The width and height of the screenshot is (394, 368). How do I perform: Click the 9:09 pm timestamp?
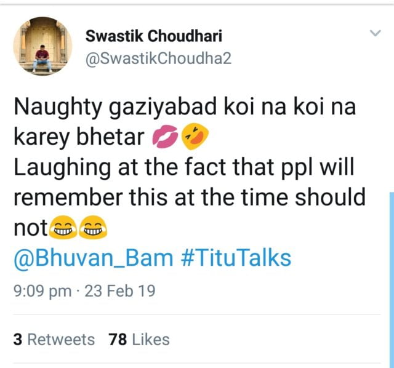pos(42,290)
